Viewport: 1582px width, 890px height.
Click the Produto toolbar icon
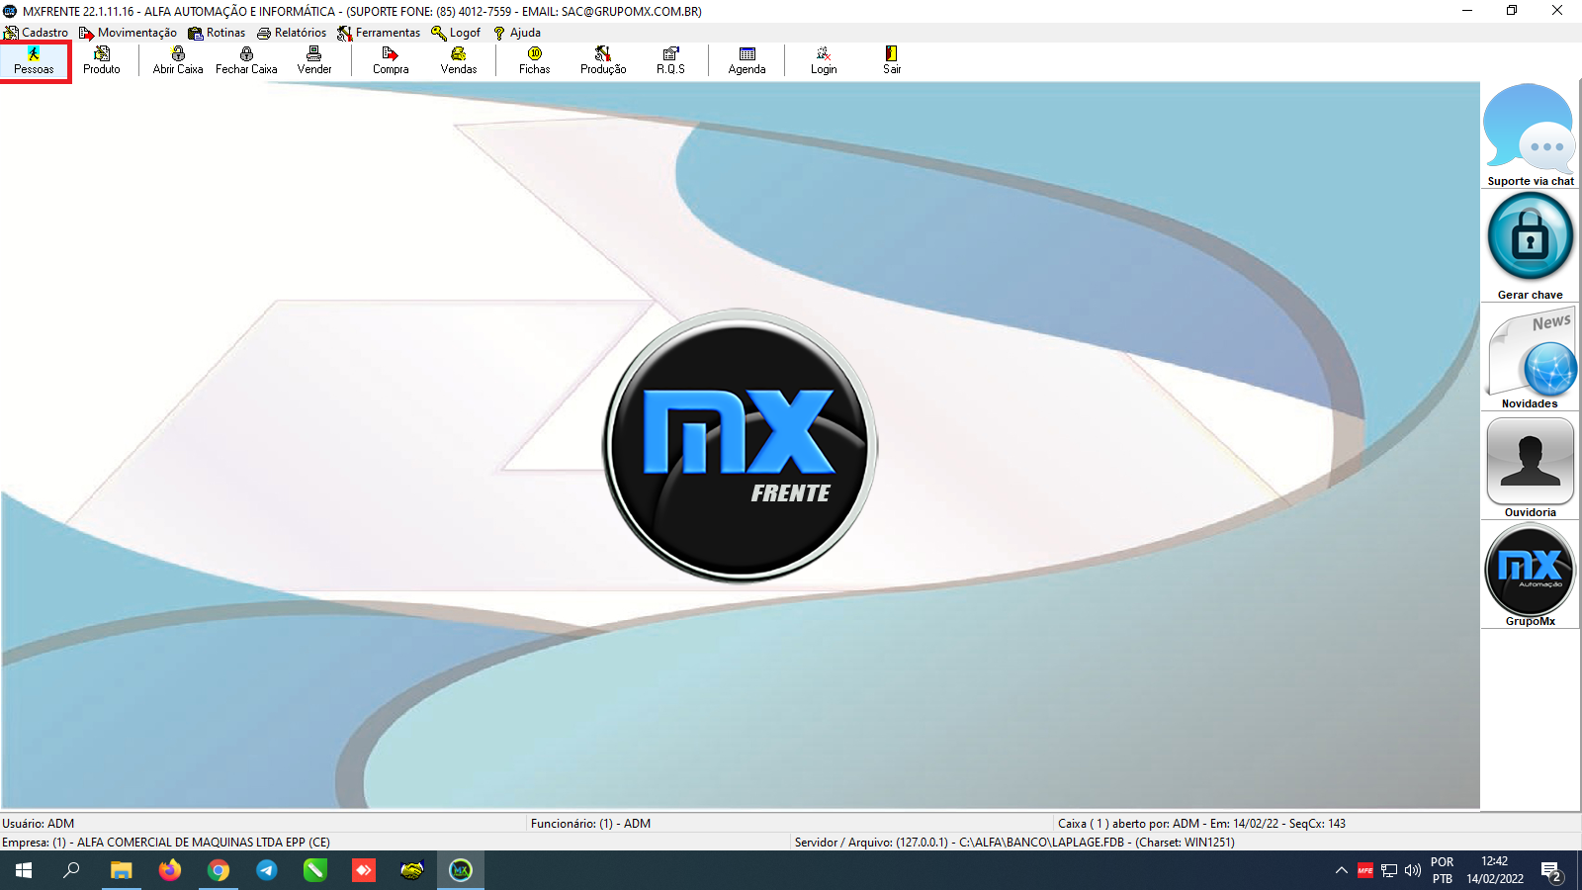point(101,60)
